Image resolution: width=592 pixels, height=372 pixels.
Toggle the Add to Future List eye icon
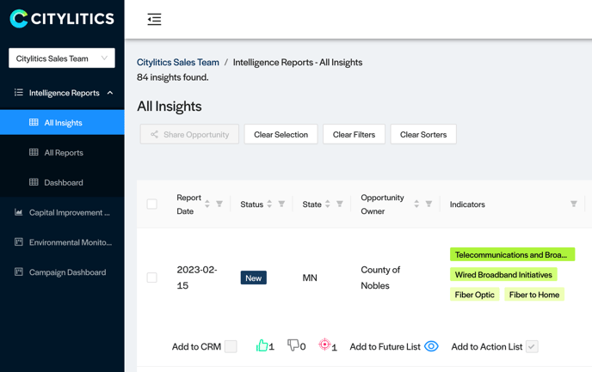point(431,346)
